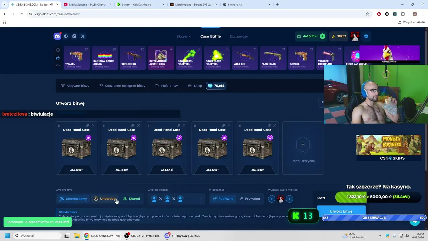
Task: Open the Monkey Business banner ad
Action: click(389, 148)
